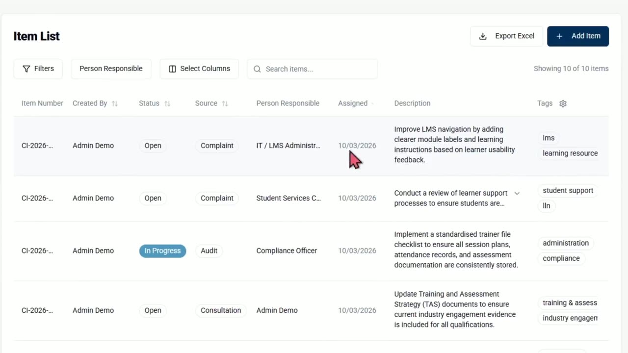Click the Add Item button
Viewport: 628px width, 353px height.
(x=578, y=36)
